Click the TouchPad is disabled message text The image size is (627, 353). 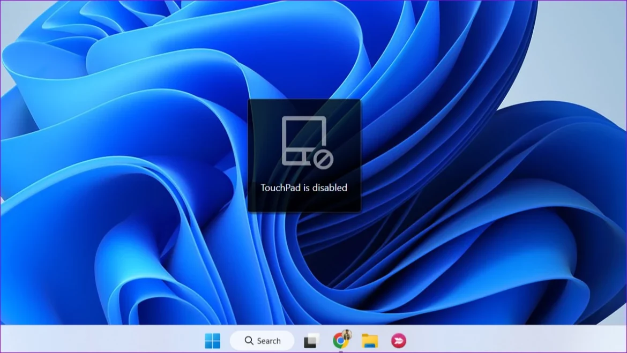tap(304, 188)
